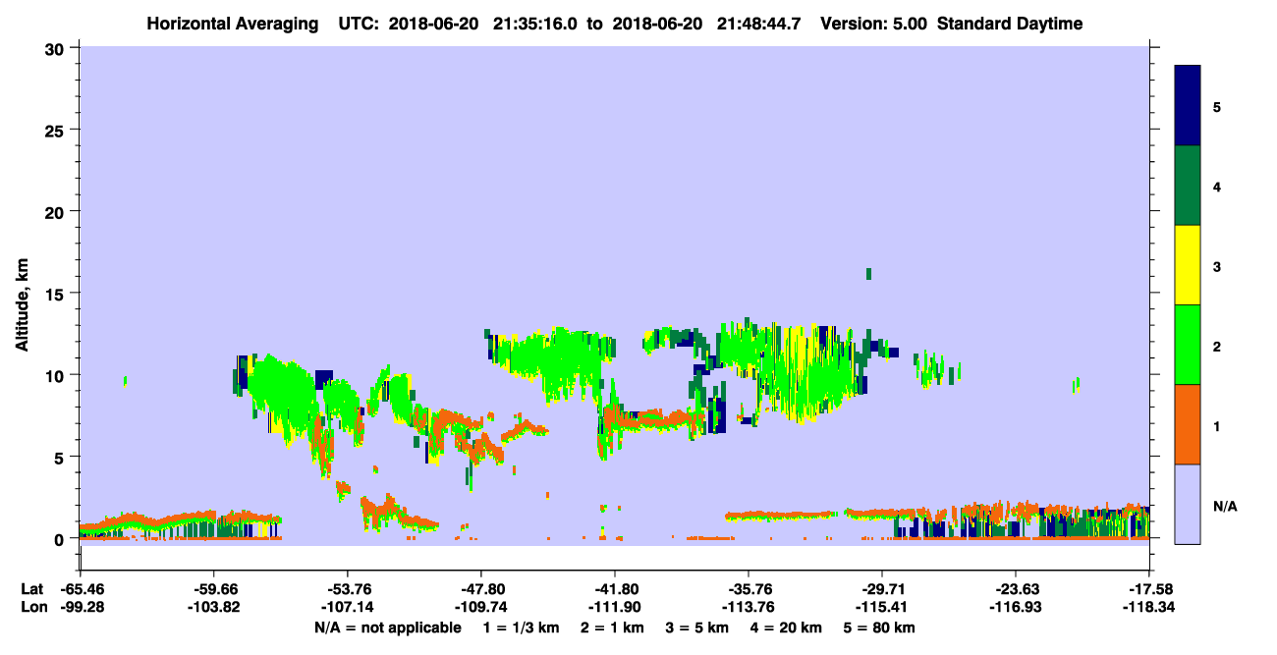Click the isolated green feature near 16 km altitude
1277x655 pixels.
tap(868, 274)
